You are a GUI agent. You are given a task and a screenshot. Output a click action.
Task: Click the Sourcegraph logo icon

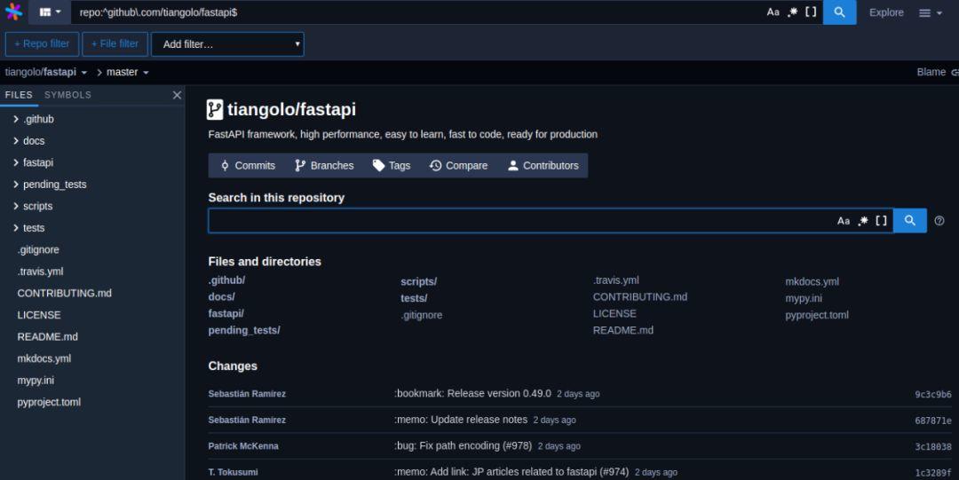pyautogui.click(x=13, y=12)
